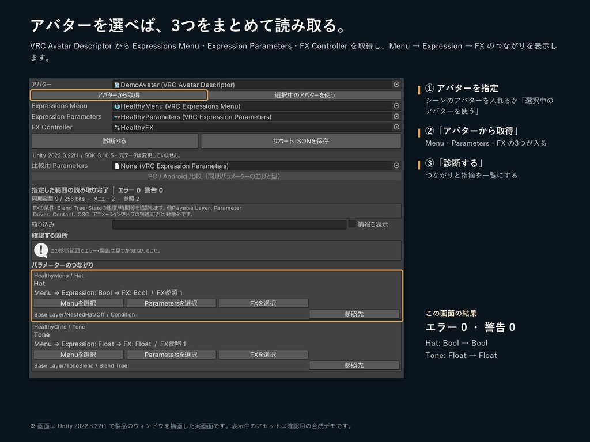Click the アバターから取得 button

(119, 95)
